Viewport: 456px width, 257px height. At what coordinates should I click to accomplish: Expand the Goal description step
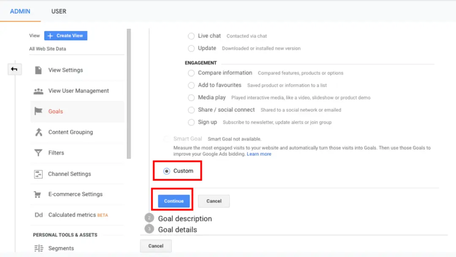185,219
